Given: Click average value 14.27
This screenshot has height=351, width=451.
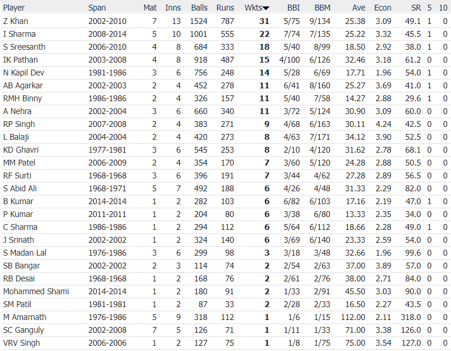Looking at the screenshot, I should 355,98.
